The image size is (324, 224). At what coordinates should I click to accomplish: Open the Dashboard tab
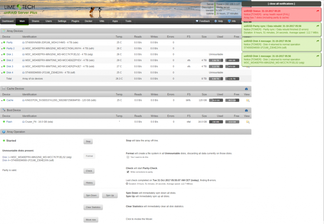pyautogui.click(x=8, y=21)
